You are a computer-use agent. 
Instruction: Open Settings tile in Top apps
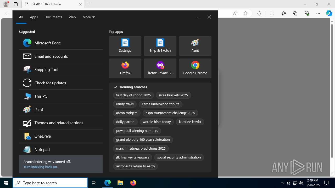[125, 46]
